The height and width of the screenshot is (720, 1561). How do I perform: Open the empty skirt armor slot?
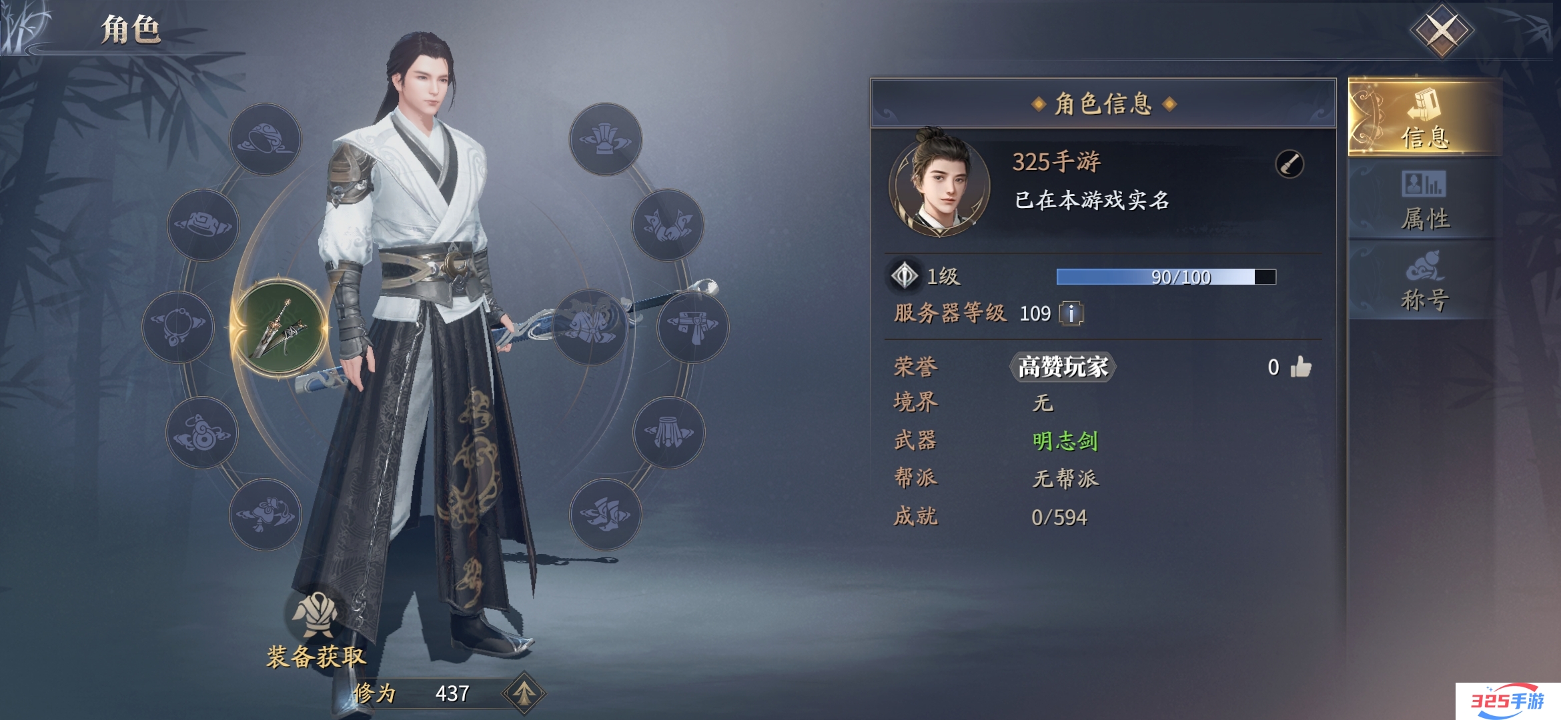click(x=668, y=432)
